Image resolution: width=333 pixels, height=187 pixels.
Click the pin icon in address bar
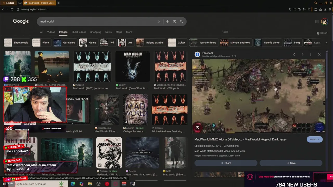click(x=290, y=9)
